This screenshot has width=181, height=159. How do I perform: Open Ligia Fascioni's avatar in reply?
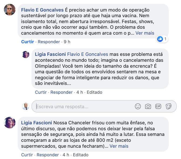coord(26,55)
